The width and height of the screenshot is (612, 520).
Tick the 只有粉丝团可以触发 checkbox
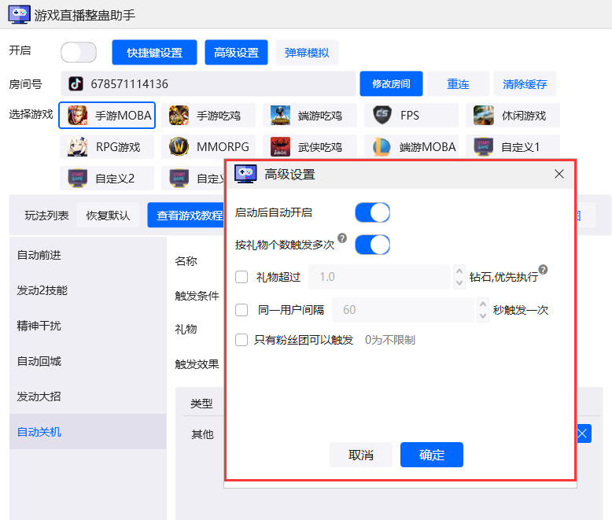pos(241,340)
